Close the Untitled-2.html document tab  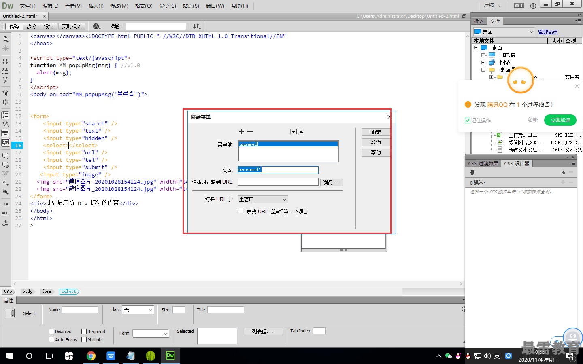click(x=45, y=16)
